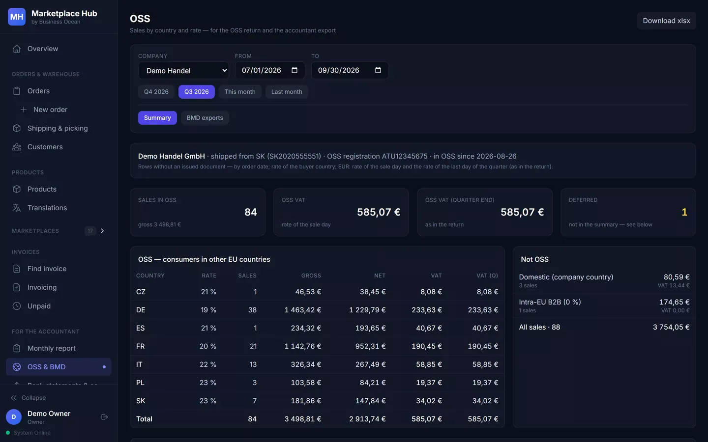
Task: Download the xlsx export
Action: point(666,21)
